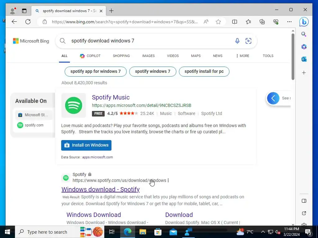Open Edge Settings and more menu
This screenshot has height=238, width=318.
(x=289, y=22)
